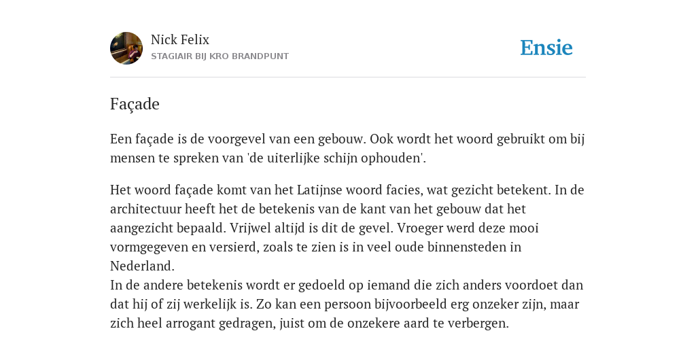Click Nick Felix's round avatar photo

coord(126,48)
